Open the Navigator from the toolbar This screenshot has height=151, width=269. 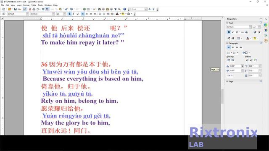tap(103, 9)
